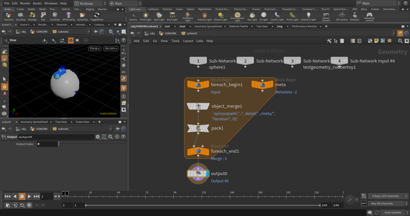This screenshot has width=410, height=216.
Task: Click the Output Index slider
Action: coord(93,144)
